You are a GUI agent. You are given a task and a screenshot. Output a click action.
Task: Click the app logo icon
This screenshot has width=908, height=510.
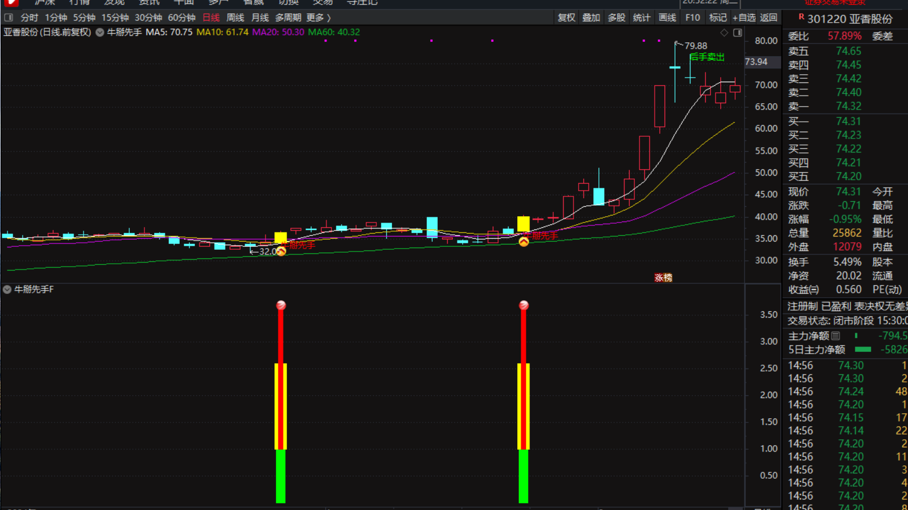(x=10, y=2)
